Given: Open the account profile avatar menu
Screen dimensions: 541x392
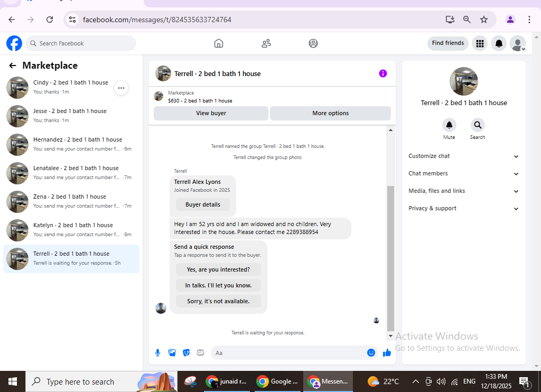Looking at the screenshot, I should click(x=518, y=43).
